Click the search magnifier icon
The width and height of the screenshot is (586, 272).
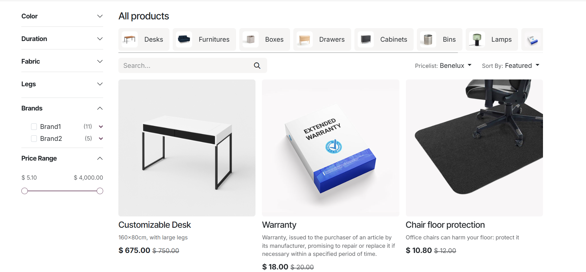coord(257,66)
